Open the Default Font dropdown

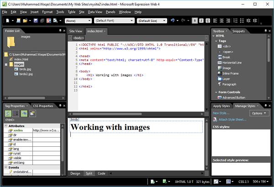[114, 21]
